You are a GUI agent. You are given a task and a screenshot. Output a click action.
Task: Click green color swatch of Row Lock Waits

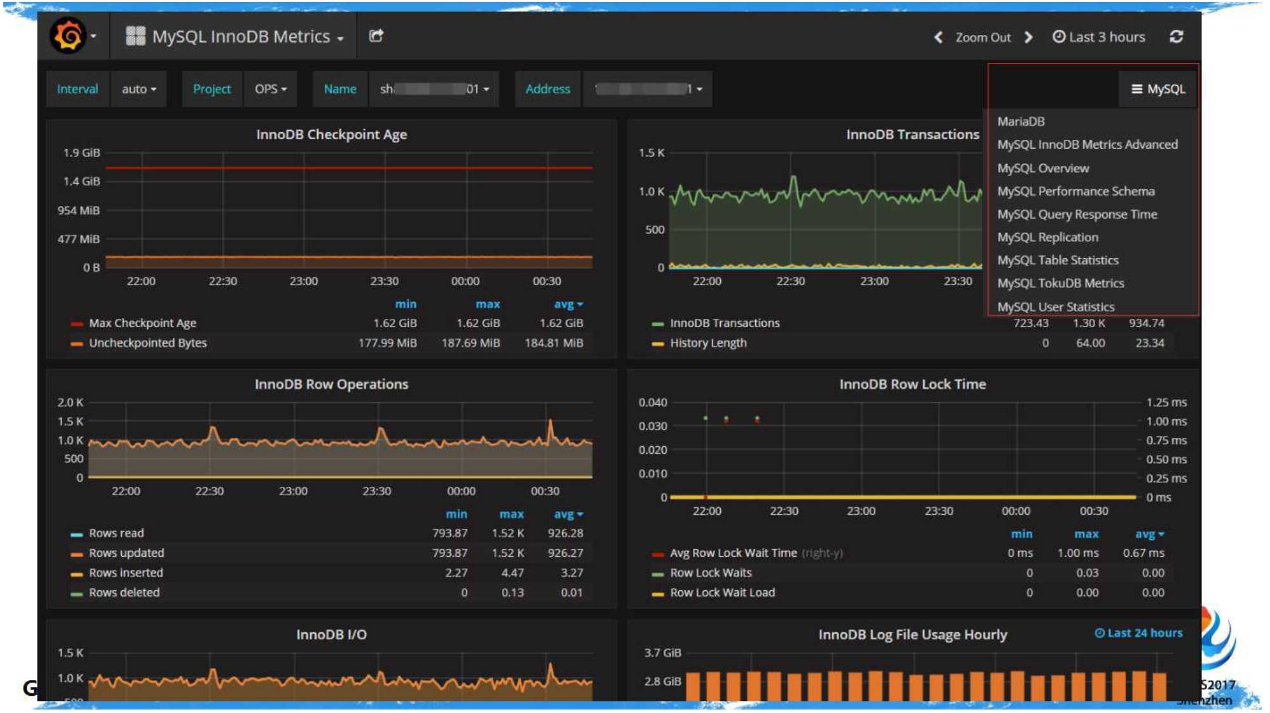658,574
